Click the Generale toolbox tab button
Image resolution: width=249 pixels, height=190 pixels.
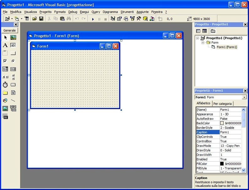click(x=9, y=30)
